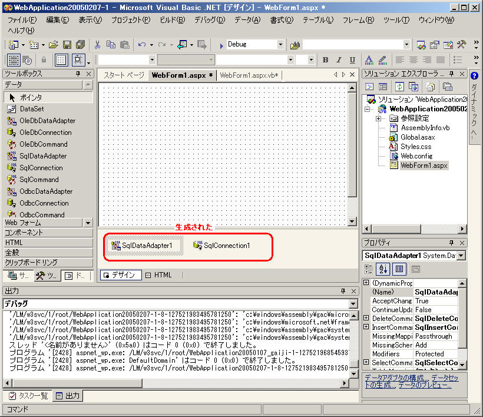Open the ビルド(B) menu
The image size is (483, 417).
coord(172,19)
